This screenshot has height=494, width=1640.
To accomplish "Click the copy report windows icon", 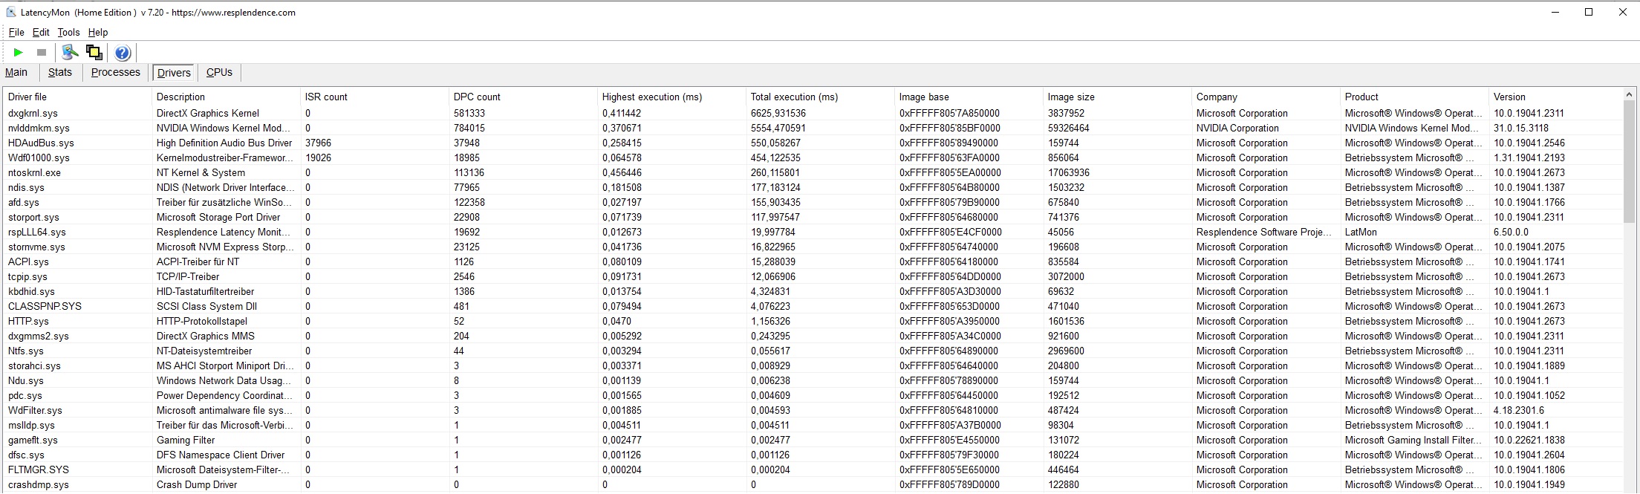I will [94, 52].
